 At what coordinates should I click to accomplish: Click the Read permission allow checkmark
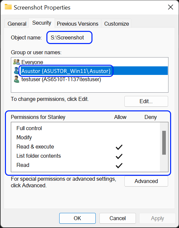pos(119,166)
